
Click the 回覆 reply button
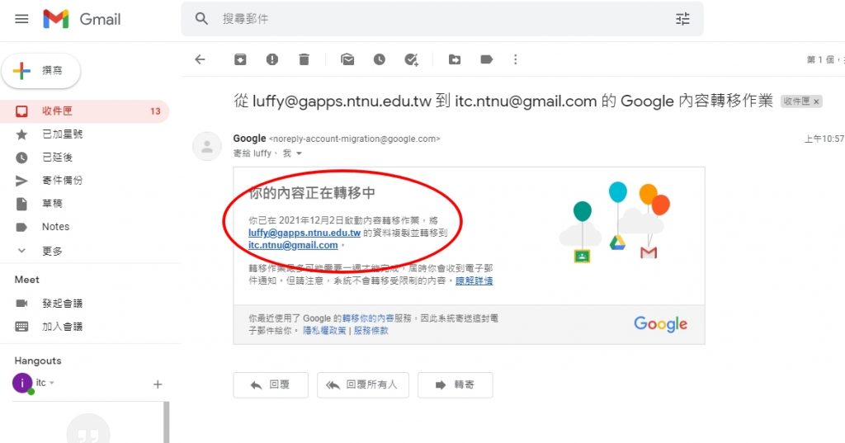coord(271,384)
